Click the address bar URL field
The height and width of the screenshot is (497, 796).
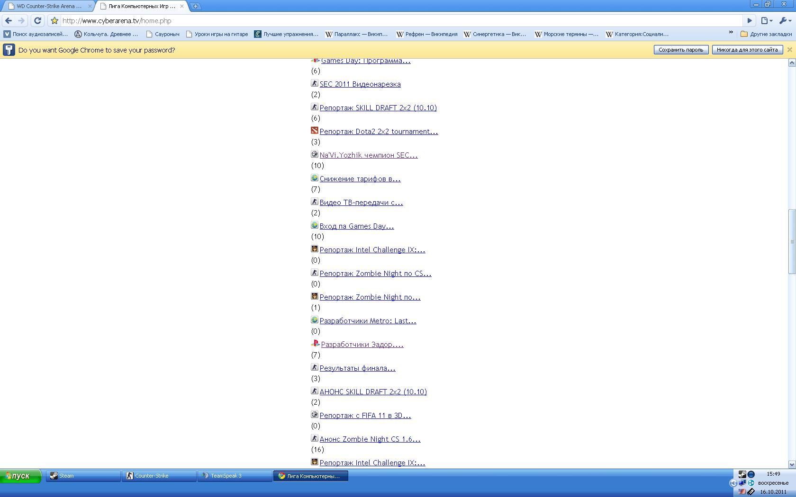[401, 21]
